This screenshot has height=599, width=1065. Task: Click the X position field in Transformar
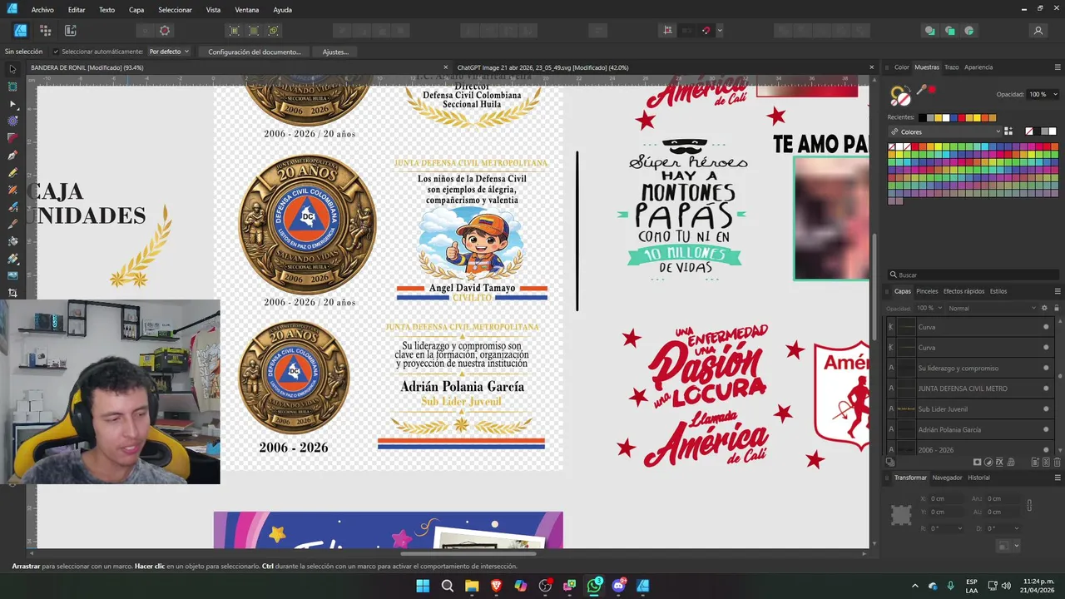945,498
